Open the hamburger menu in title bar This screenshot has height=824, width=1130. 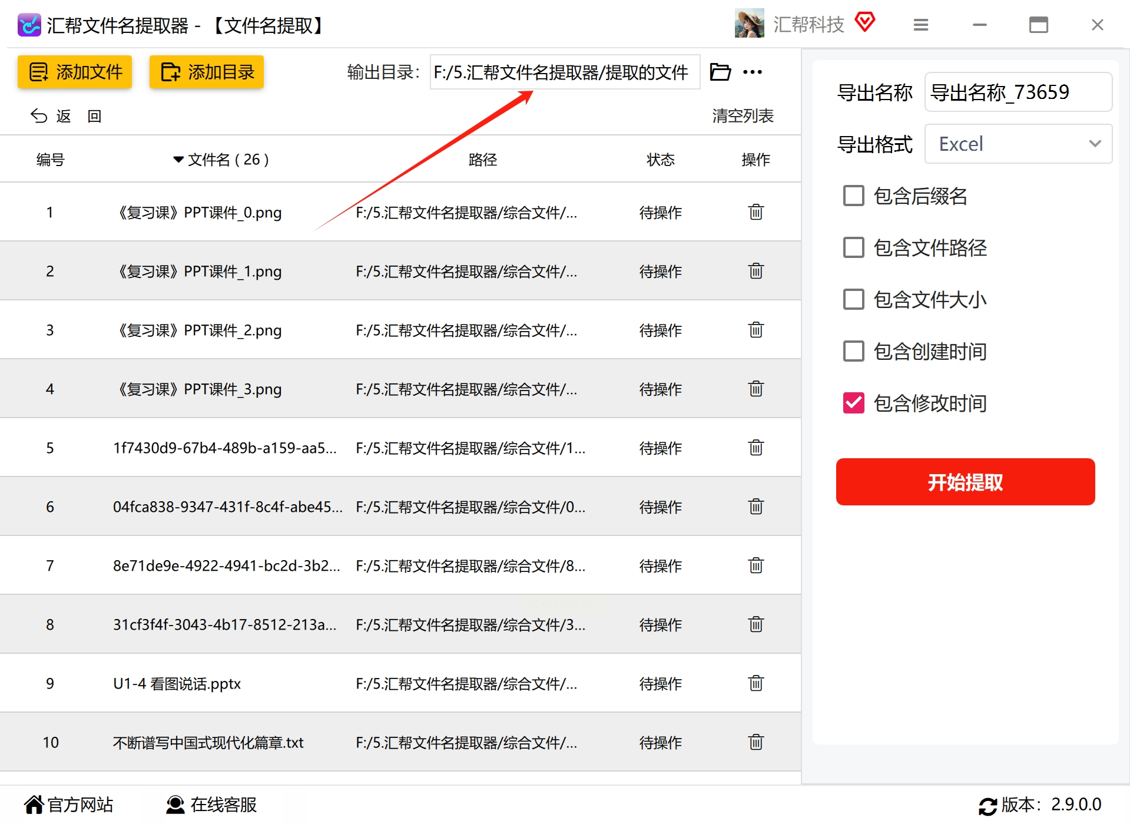click(921, 25)
